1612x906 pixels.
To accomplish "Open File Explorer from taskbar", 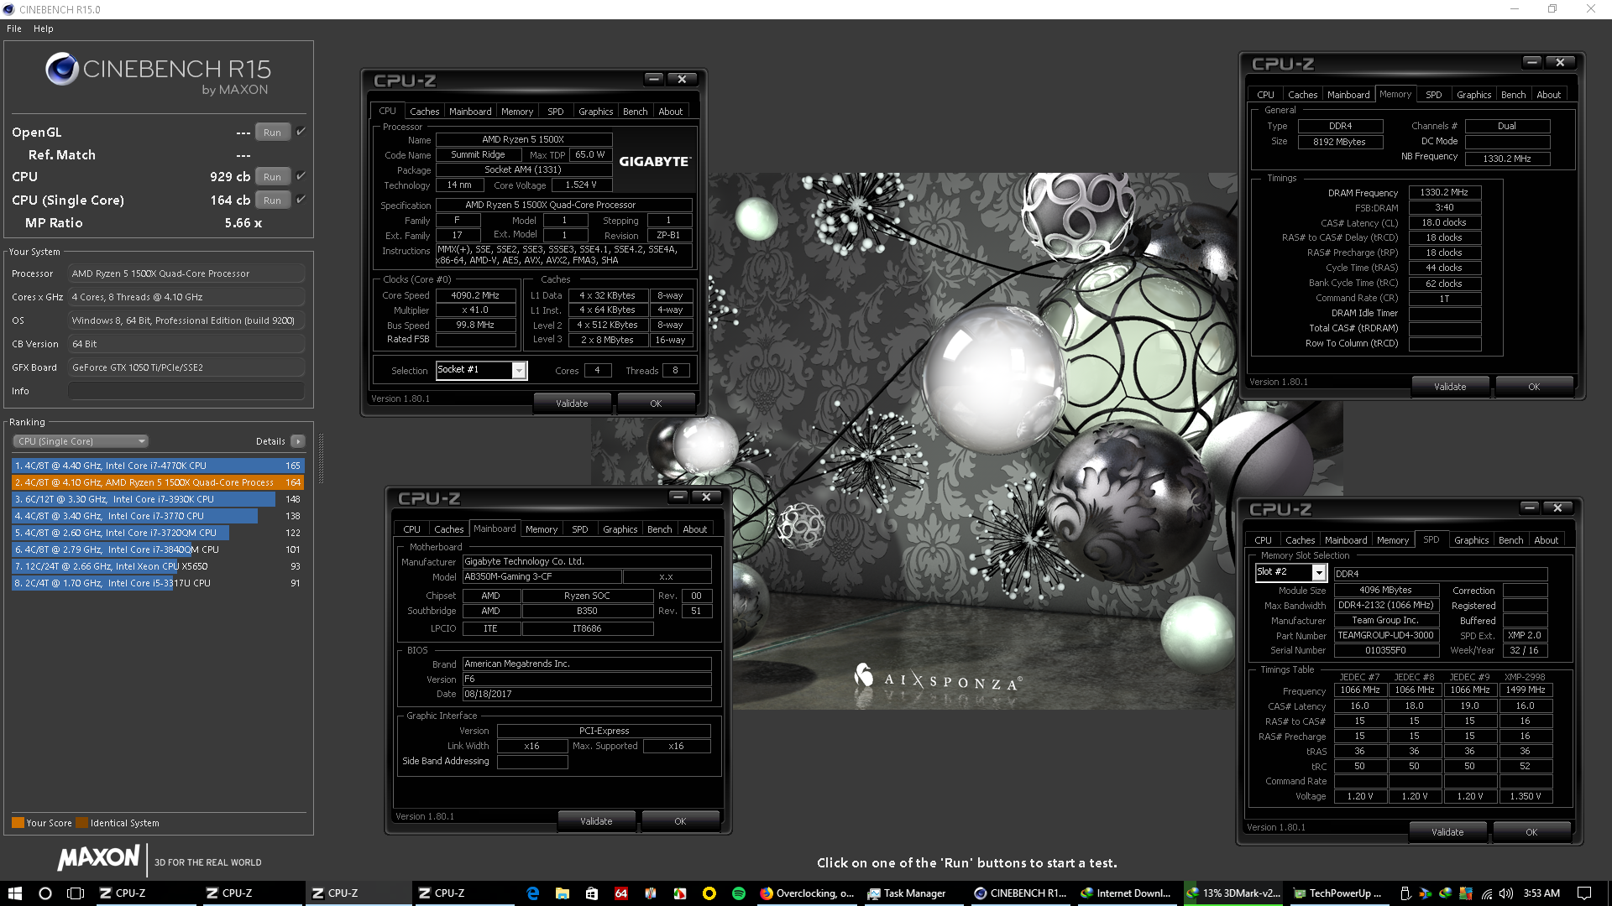I will (x=562, y=893).
